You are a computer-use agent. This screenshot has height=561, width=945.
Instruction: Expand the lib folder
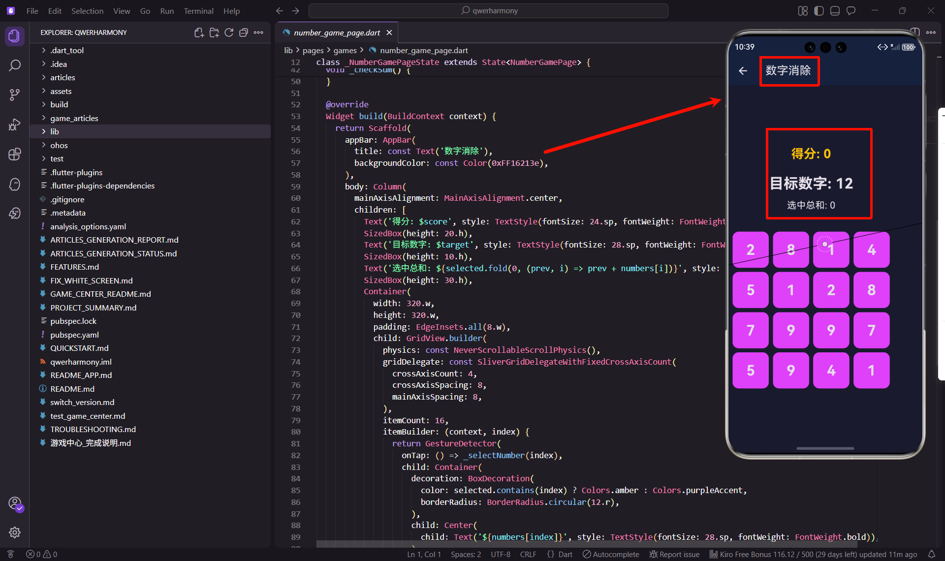point(54,131)
